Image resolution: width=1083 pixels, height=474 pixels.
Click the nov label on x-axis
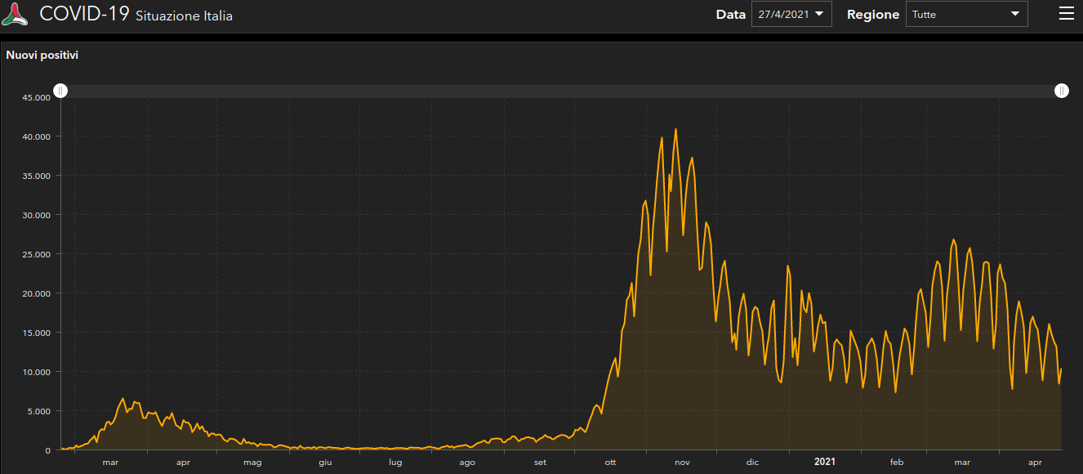point(682,463)
